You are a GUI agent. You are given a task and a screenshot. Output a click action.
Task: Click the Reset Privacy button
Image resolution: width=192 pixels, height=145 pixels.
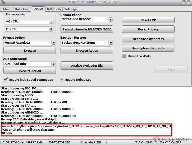pyautogui.click(x=148, y=29)
